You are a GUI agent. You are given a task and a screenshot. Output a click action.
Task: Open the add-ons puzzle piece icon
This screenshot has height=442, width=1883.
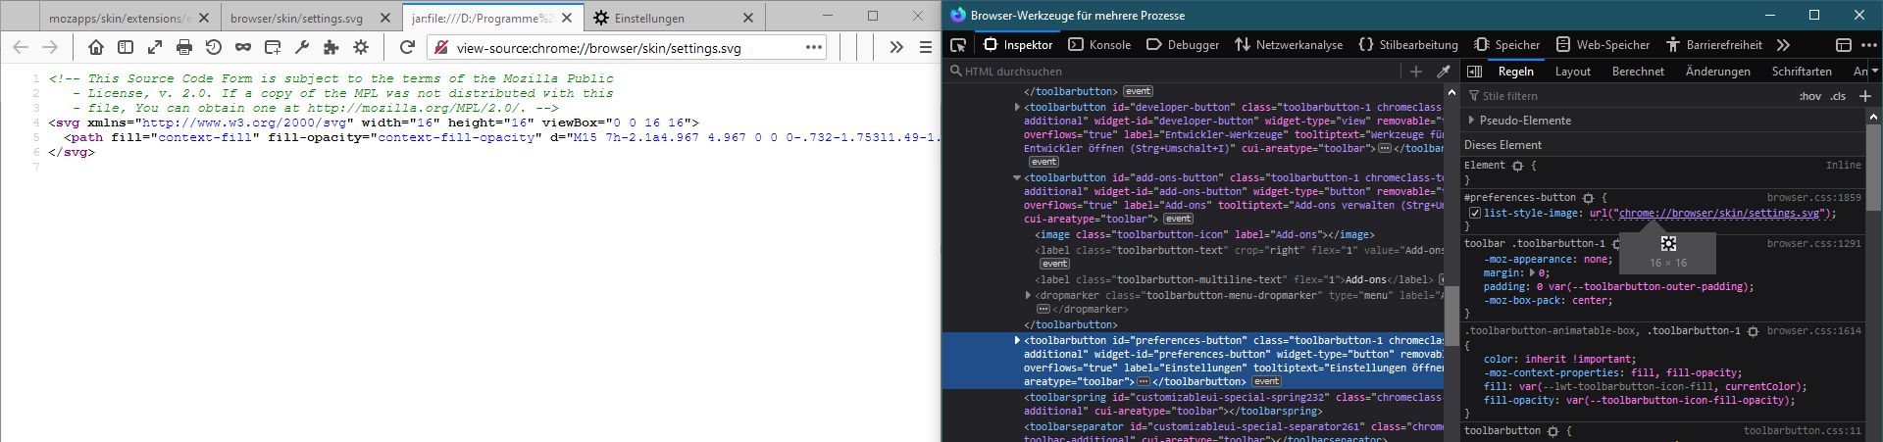pos(331,47)
